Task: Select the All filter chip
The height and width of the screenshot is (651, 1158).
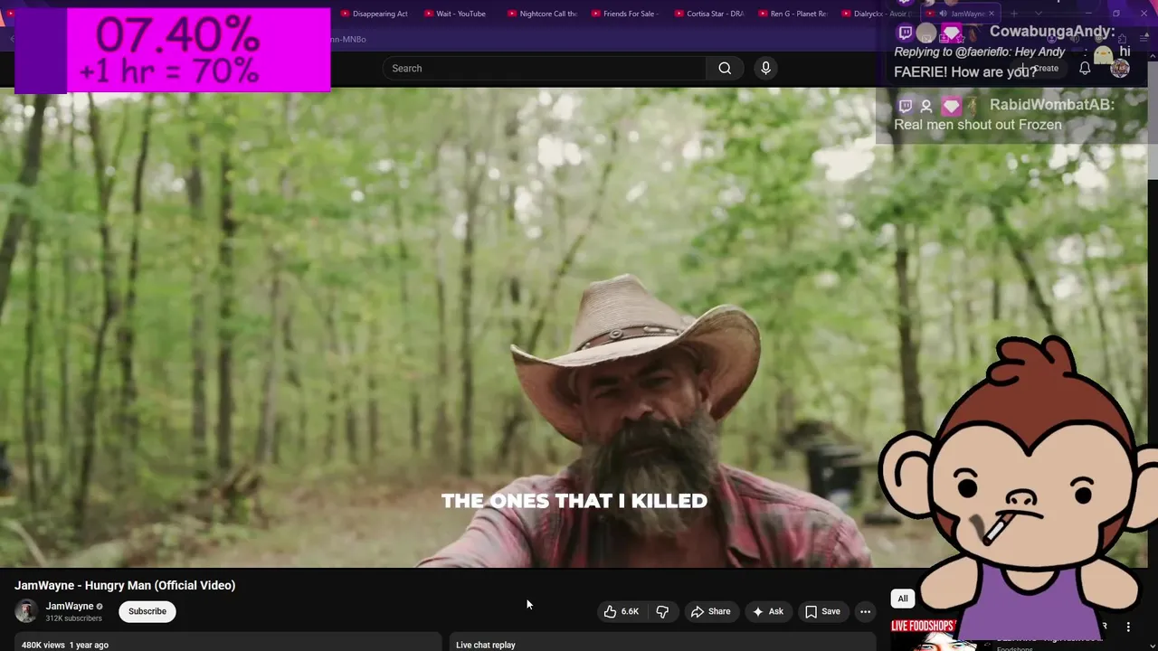Action: (x=902, y=599)
